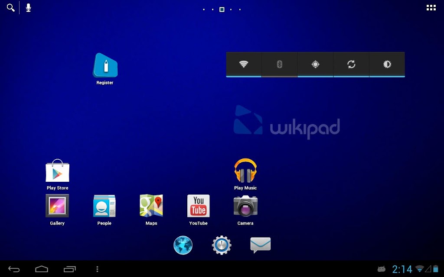Tap the 2:14 clock in status bar
Viewport: 444px width, 277px height.
pyautogui.click(x=402, y=269)
